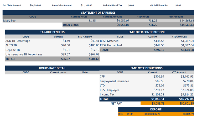The image size is (197, 119).
Task: Select LTD current amount $75.09
Action: [x=160, y=85]
